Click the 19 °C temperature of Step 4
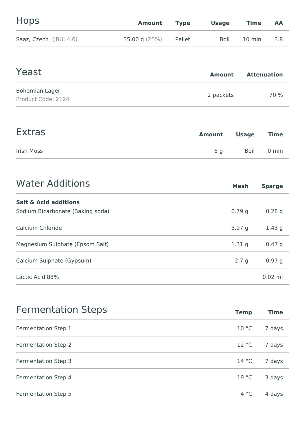This screenshot has width=305, height=431. pyautogui.click(x=245, y=378)
